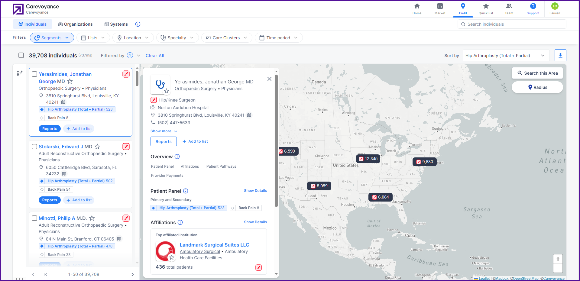Open the Specialty filter dropdown
The height and width of the screenshot is (281, 580).
(x=177, y=38)
